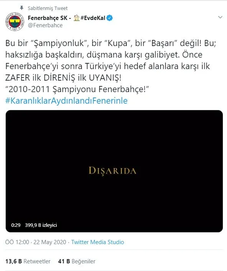Screen dimensions: 227x271
Task: Open hashtag #KaranlıklarAydınlandıFenerinle
Action: [x=66, y=101]
